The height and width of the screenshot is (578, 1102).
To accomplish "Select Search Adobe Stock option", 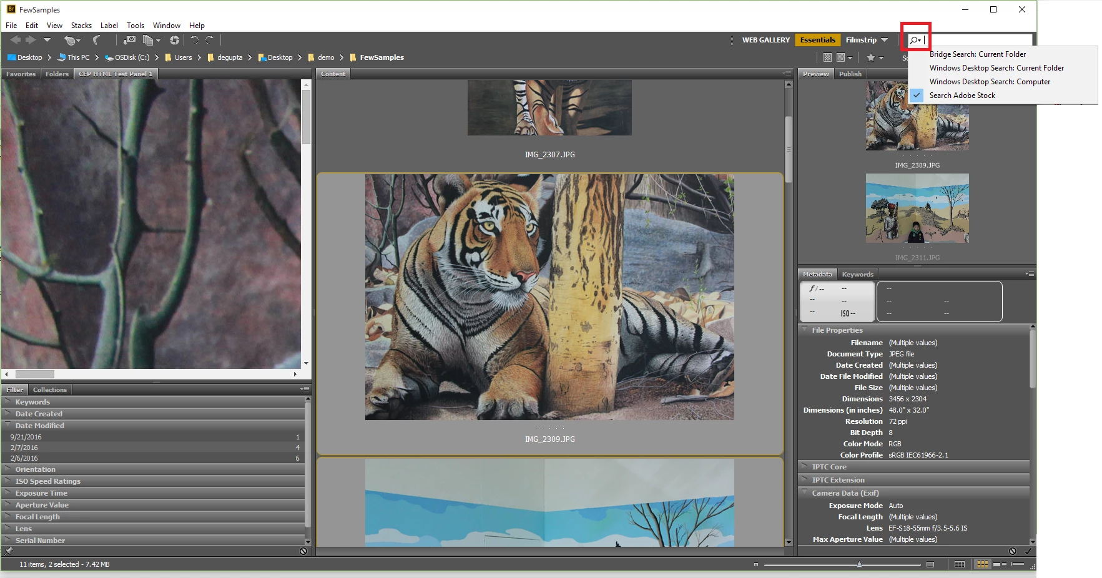I will tap(962, 96).
